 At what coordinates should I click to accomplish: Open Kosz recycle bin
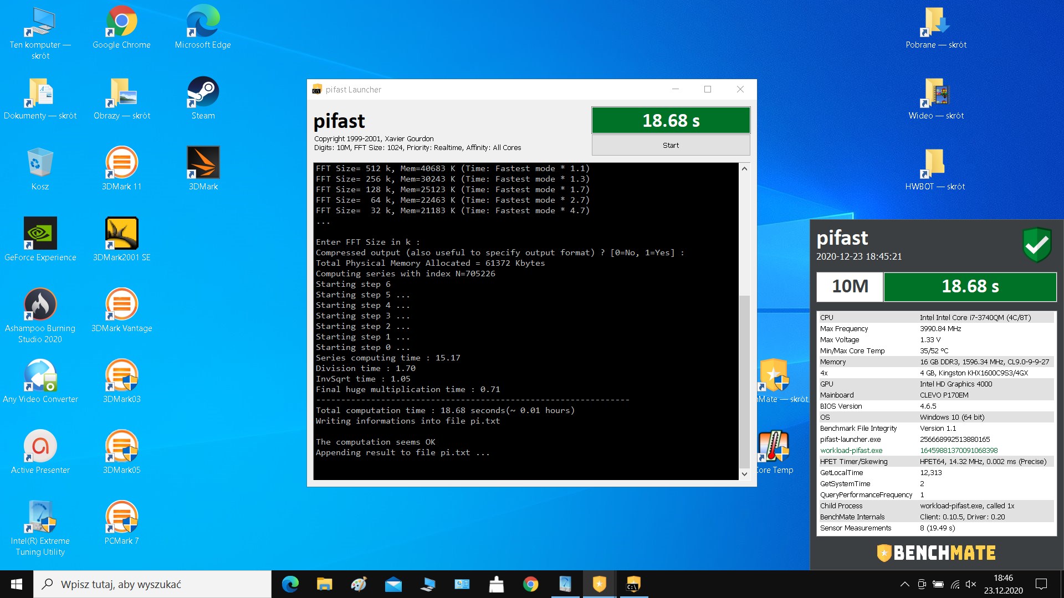coord(40,169)
